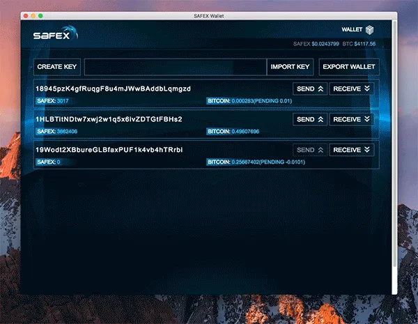
Task: Click Bitcoin balance 0.25667402 pending -0.0101
Action: pyautogui.click(x=256, y=162)
